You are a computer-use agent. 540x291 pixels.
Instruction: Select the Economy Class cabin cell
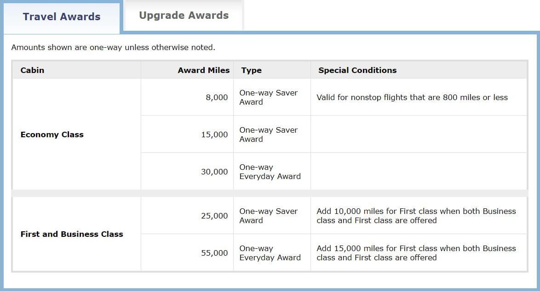(x=52, y=134)
